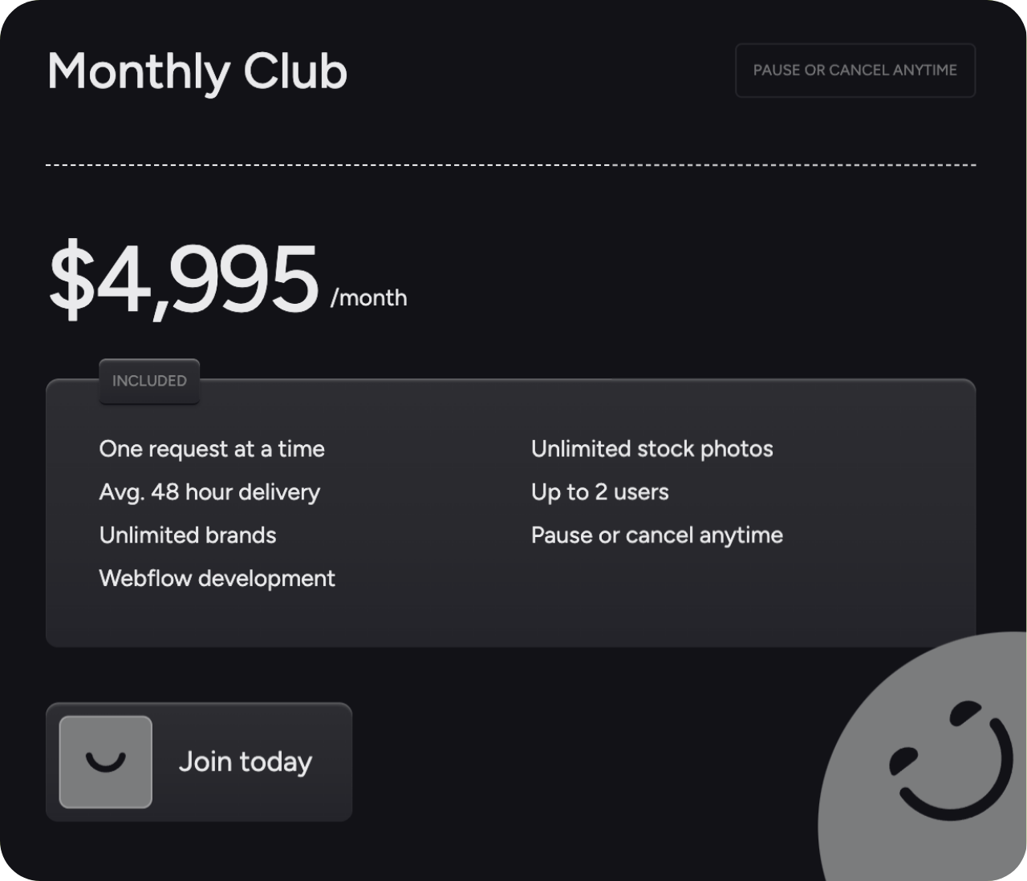
Task: Click the right eye of winking smiley
Action: point(965,711)
